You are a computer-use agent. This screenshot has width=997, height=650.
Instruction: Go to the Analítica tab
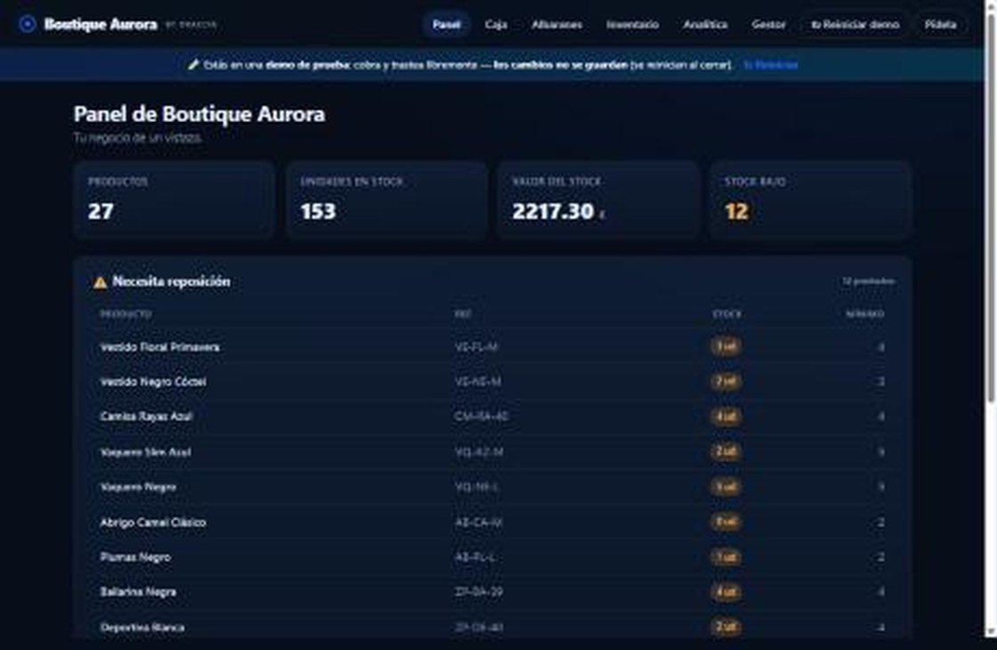click(705, 25)
